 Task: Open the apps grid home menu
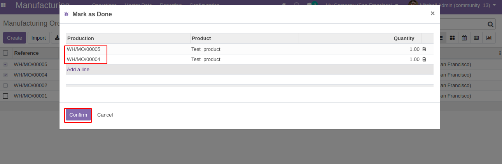coord(3,5)
